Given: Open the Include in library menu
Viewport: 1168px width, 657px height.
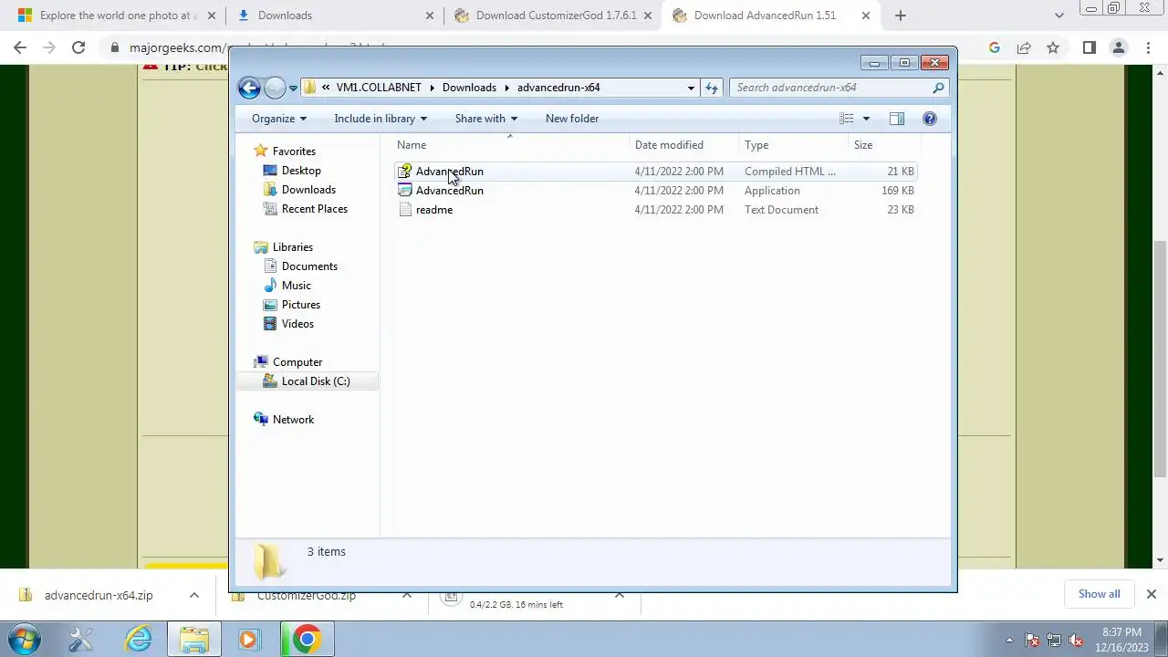Looking at the screenshot, I should [x=381, y=119].
